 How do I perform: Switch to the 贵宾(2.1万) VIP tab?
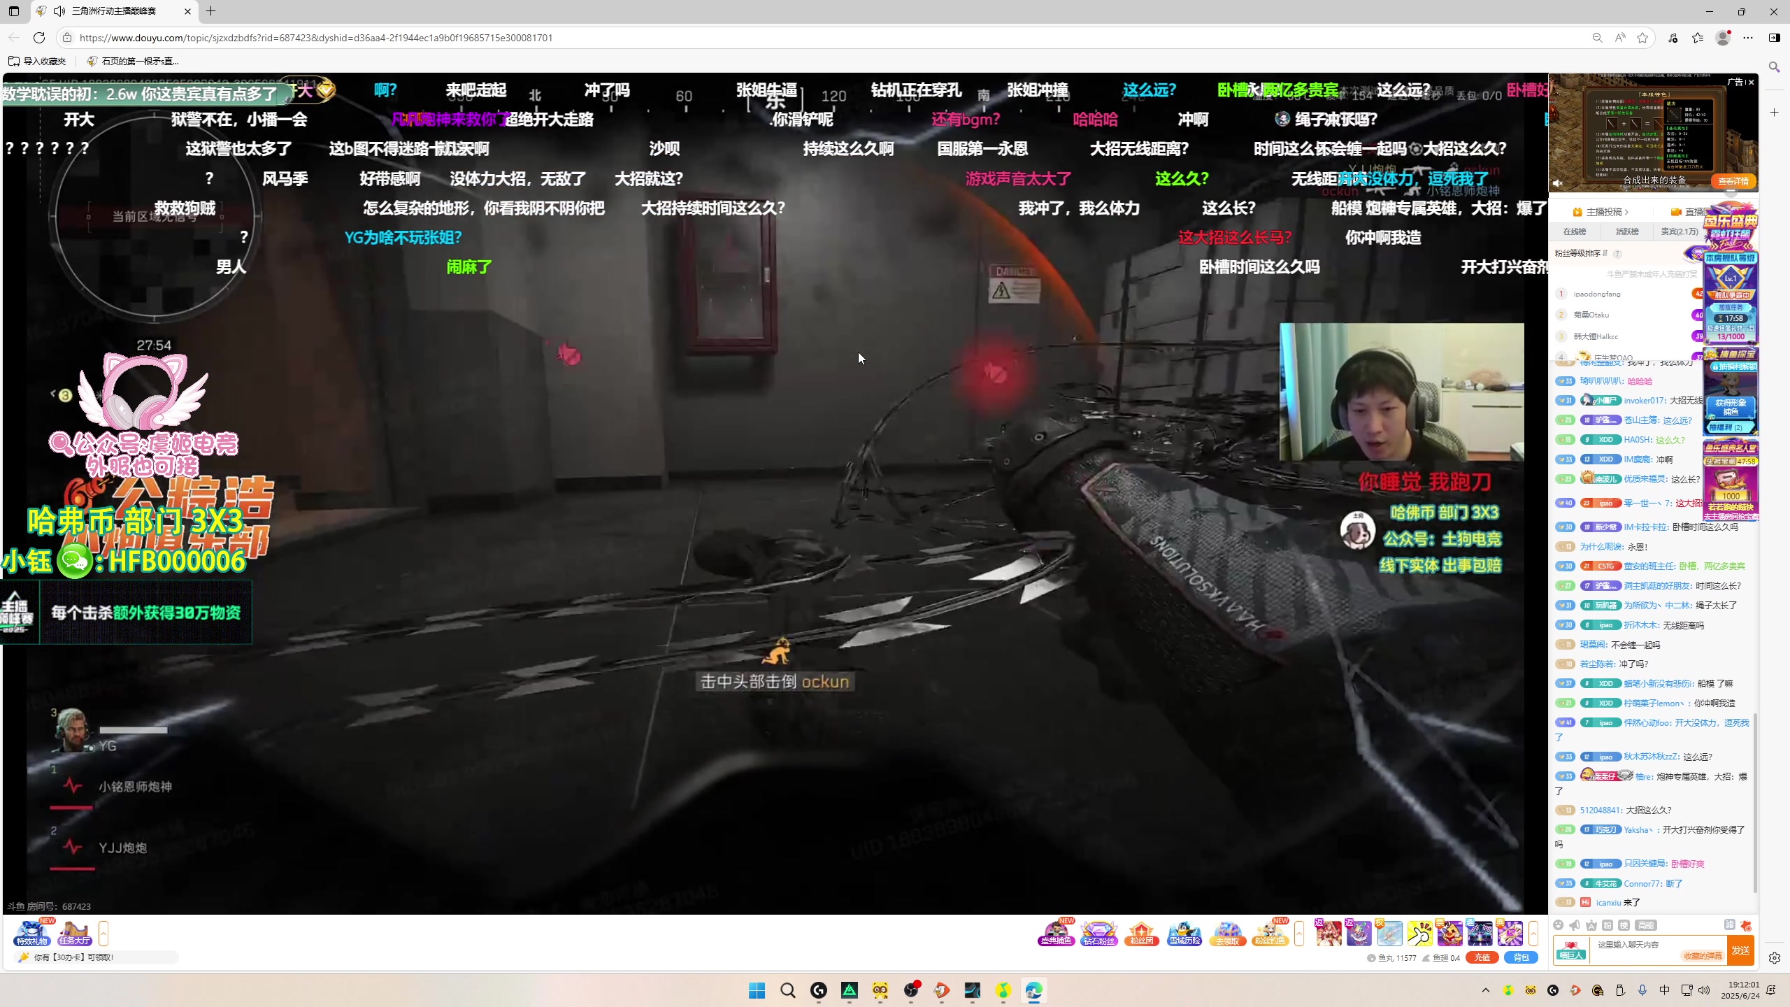pos(1680,231)
